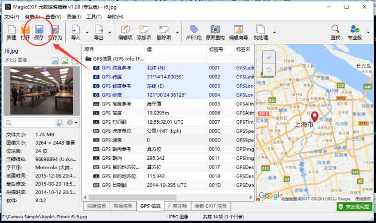
Task: Open the 查看(V) menu
Action: click(53, 17)
